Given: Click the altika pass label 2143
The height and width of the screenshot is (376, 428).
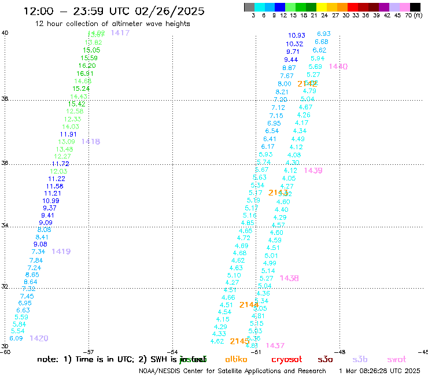Looking at the screenshot, I should (278, 193).
